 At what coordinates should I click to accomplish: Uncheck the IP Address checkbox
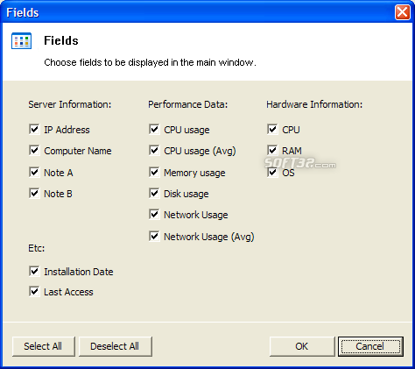(x=34, y=129)
